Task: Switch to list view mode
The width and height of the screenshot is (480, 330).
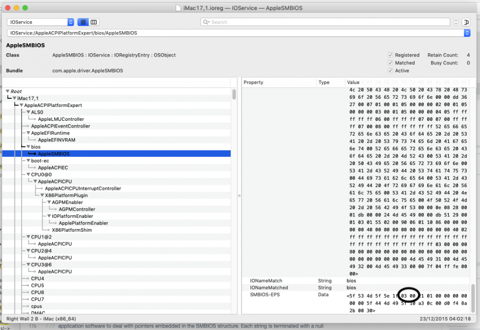Action: pyautogui.click(x=83, y=22)
